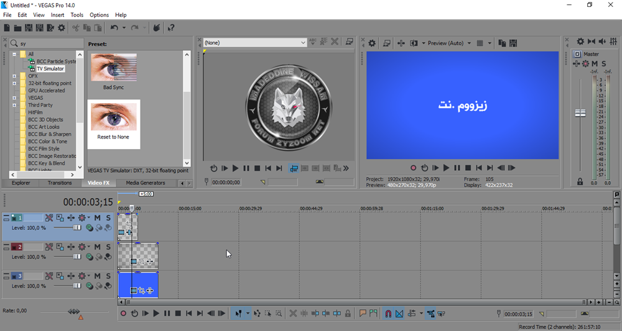Image resolution: width=622 pixels, height=331 pixels.
Task: Copy preview snapshot to clipboard
Action: [502, 43]
